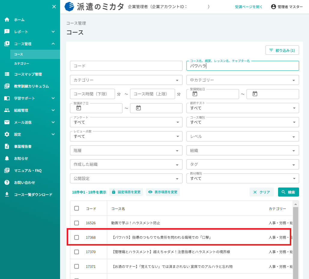The image size is (309, 279).
Task: Open お知らせ menu item
Action: (x=30, y=158)
